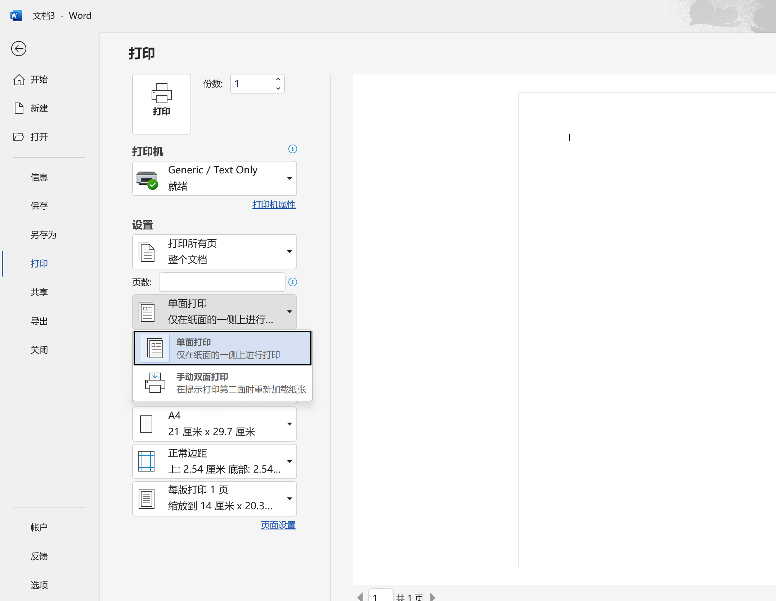This screenshot has height=601, width=776.
Task: Click the pages (页数) input field
Action: coord(222,282)
